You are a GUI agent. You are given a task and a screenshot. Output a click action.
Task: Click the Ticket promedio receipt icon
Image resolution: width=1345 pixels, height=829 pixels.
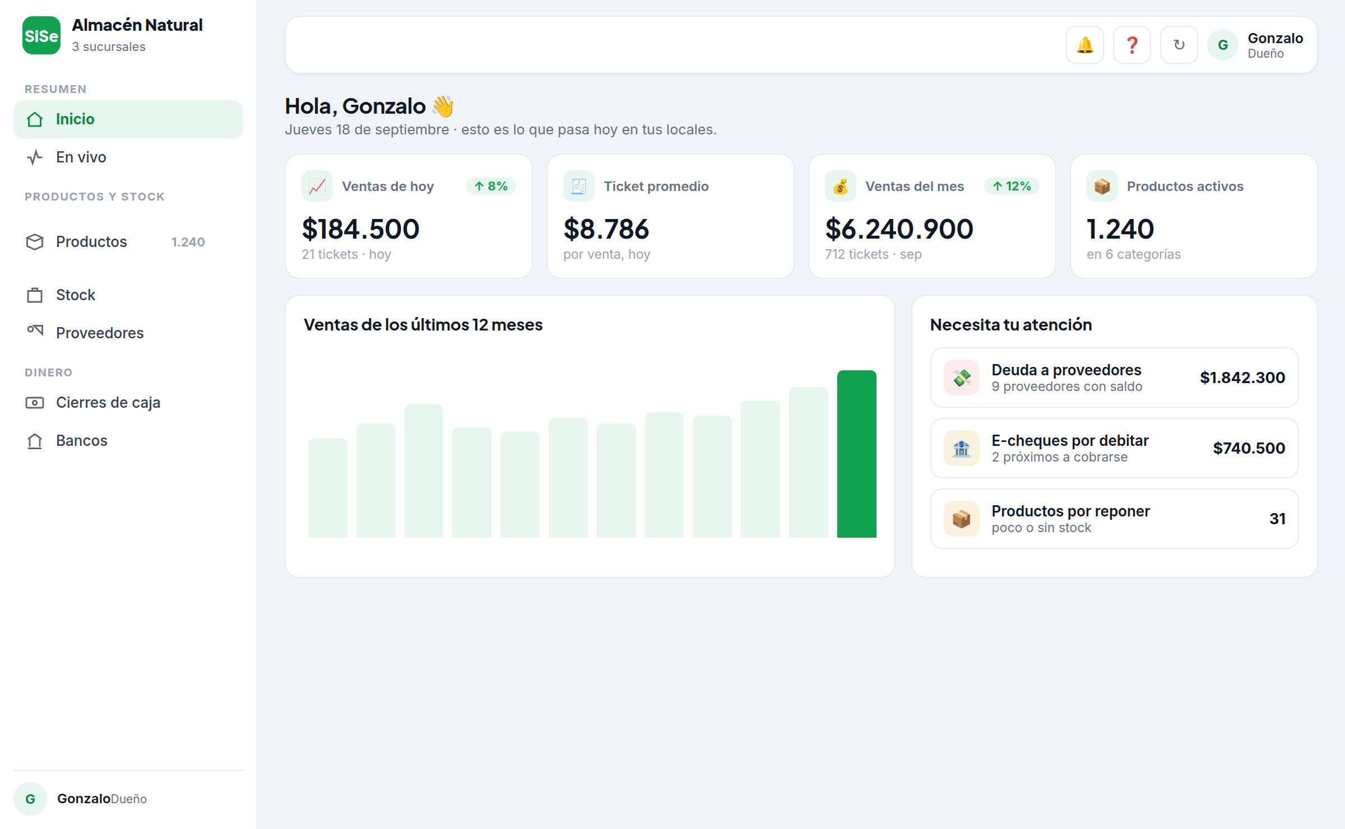tap(579, 186)
